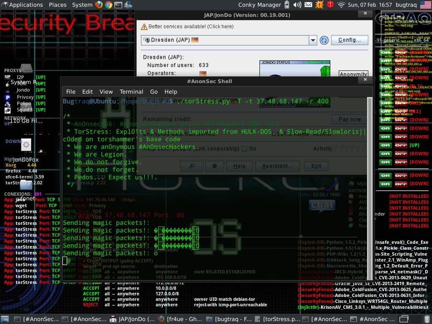Click the I2P proxy icon in conky
Viewport: 432px width, 324px height.
(8, 77)
